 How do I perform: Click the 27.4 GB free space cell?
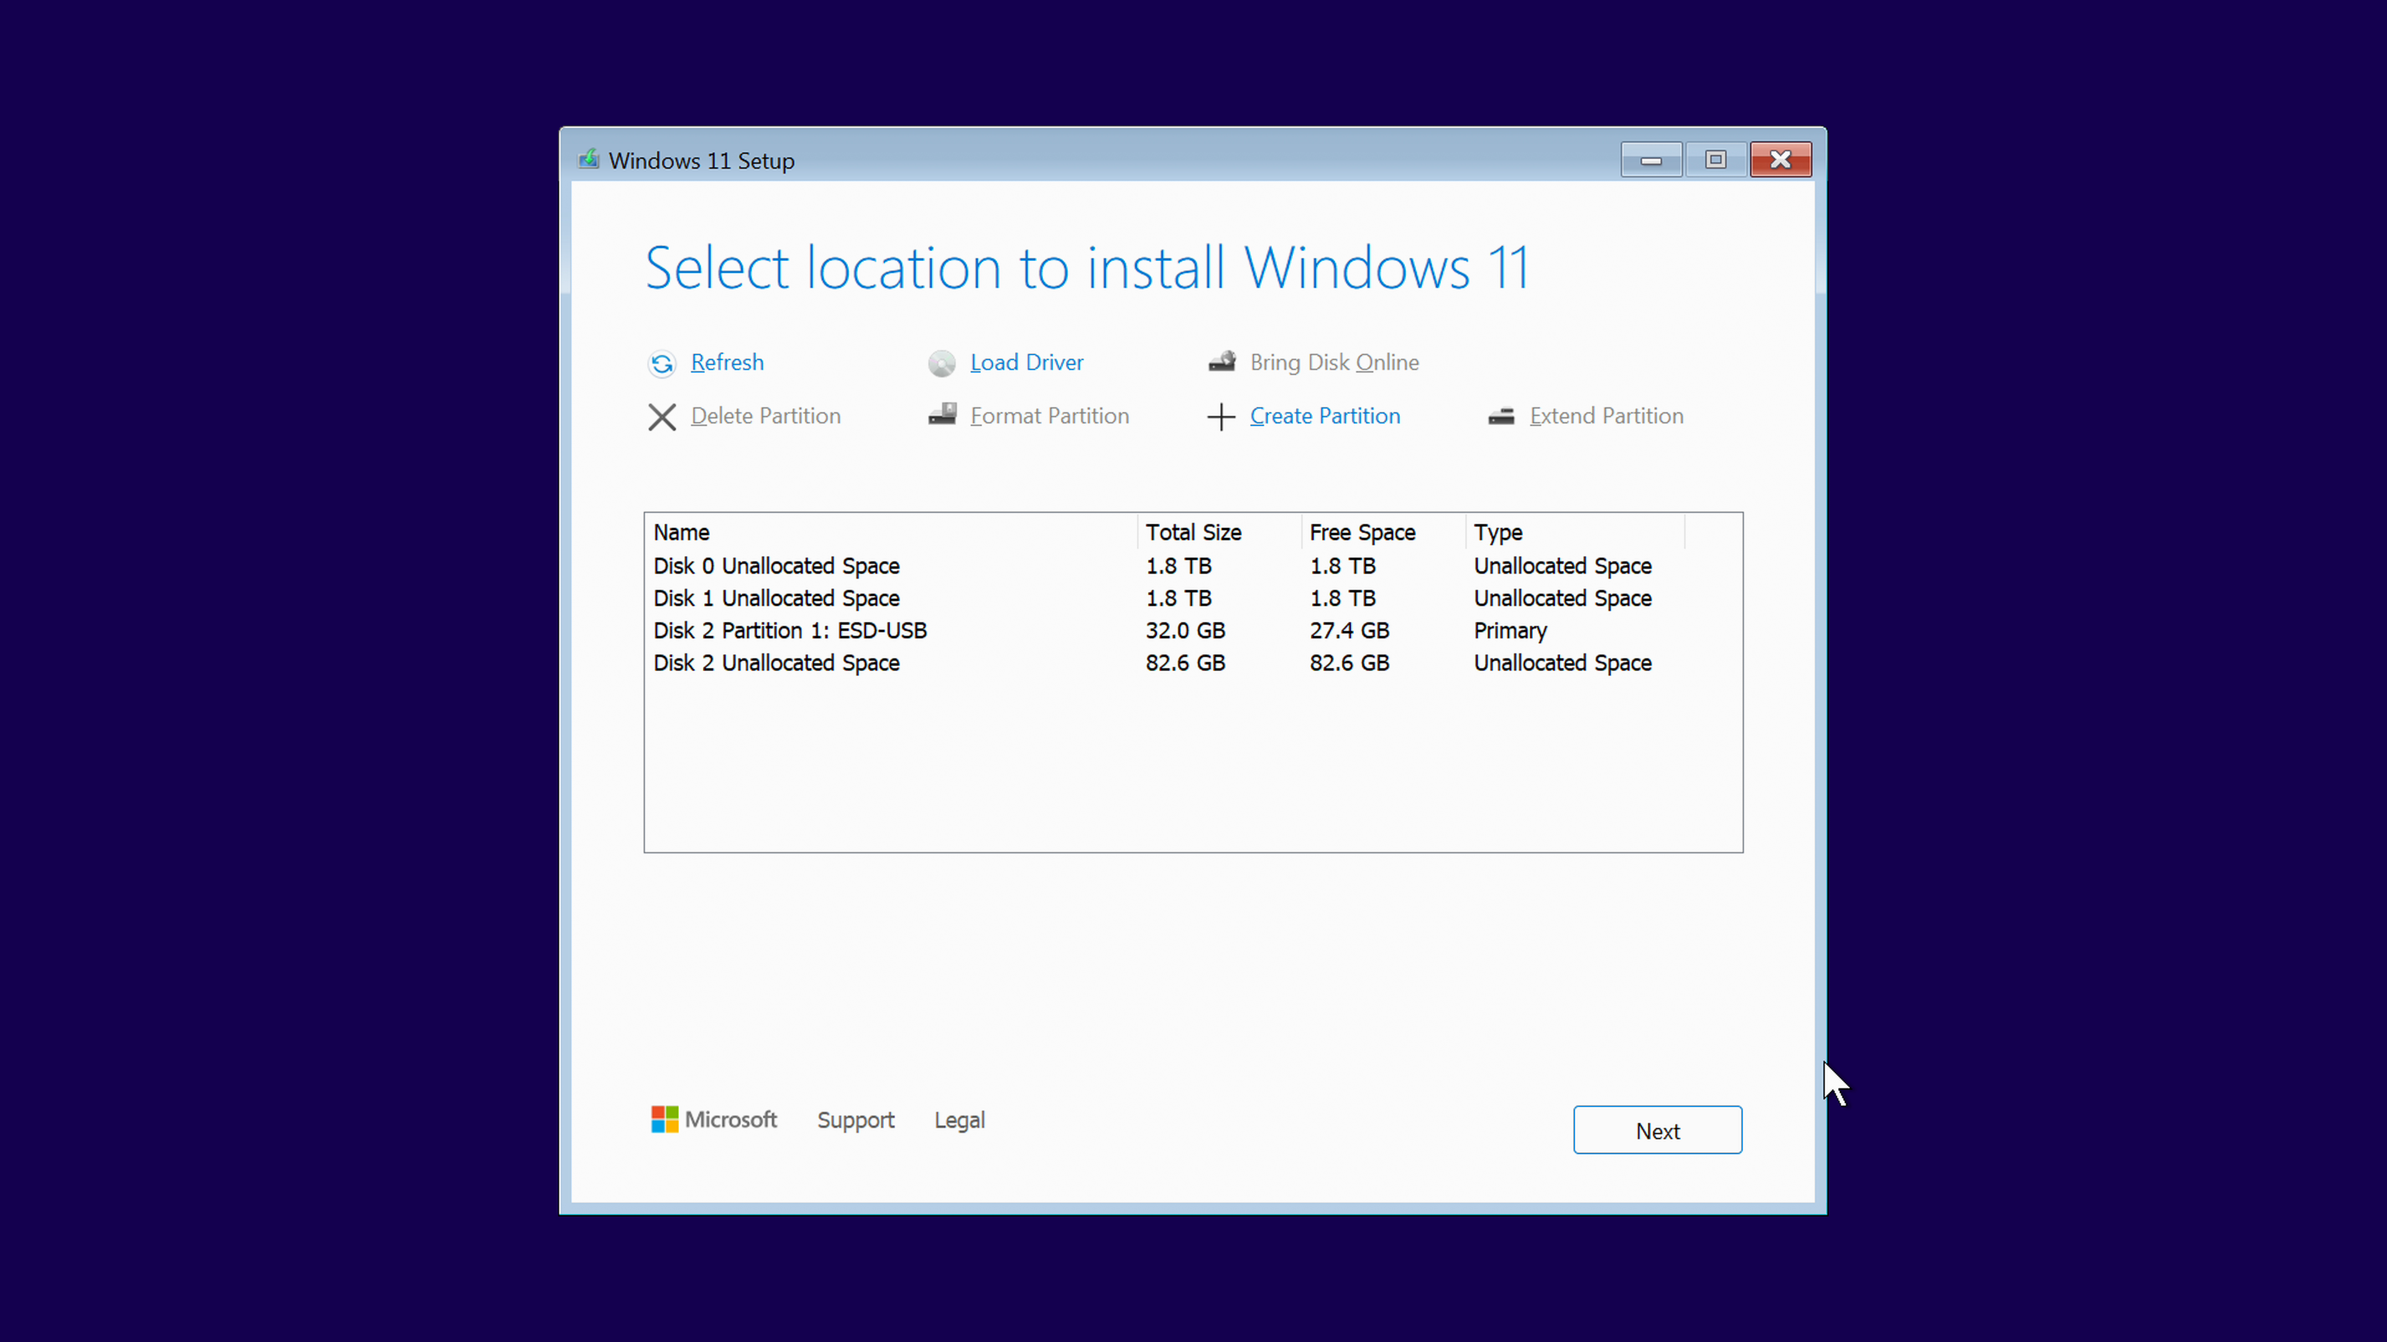click(x=1349, y=631)
